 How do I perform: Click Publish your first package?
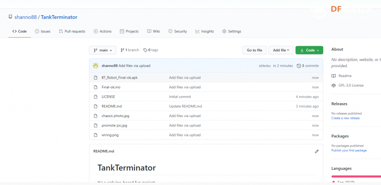349,150
